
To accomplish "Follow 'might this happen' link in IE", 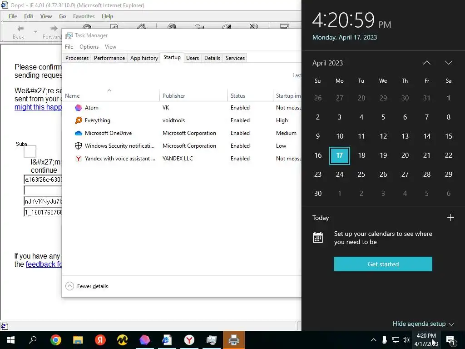I will point(38,107).
